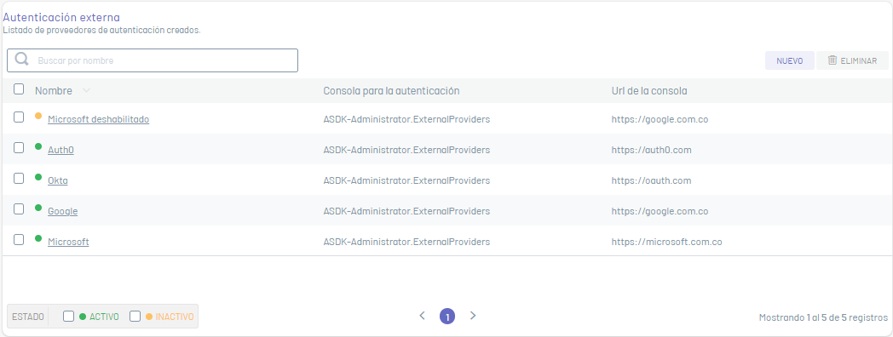Select the Okta row checkbox
This screenshot has width=893, height=337.
[x=19, y=178]
